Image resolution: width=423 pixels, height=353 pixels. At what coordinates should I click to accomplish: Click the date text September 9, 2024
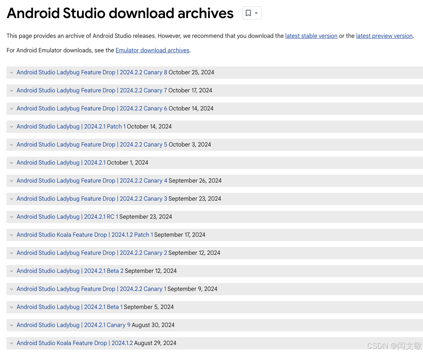pos(192,289)
